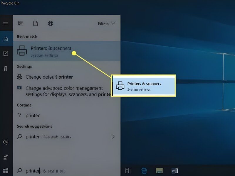Open Printers & scanners best match result
Screen dimensions: 235x176
51,51
